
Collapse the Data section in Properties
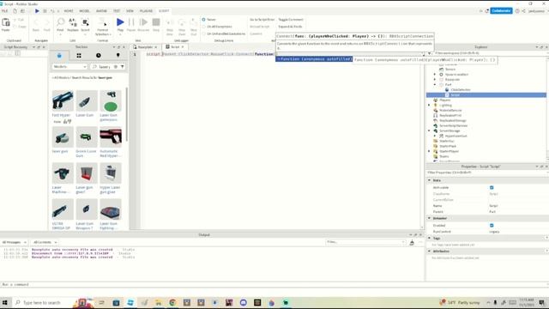point(430,180)
